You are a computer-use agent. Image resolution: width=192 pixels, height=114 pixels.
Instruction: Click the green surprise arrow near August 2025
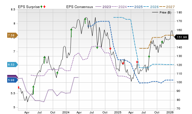(149, 56)
